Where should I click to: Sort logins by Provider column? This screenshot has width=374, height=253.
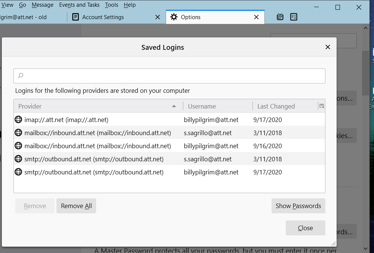[97, 106]
